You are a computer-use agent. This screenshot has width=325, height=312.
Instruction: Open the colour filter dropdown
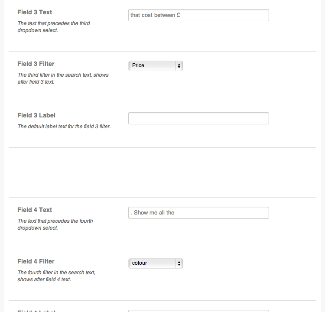156,263
